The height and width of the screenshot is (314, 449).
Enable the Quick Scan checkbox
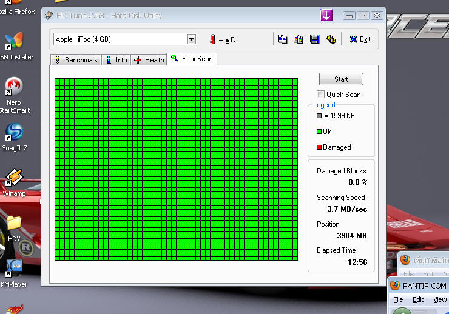pos(320,94)
